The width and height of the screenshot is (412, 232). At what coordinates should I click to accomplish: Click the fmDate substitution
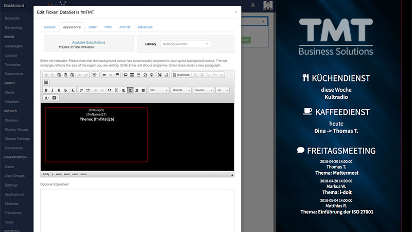click(x=64, y=47)
